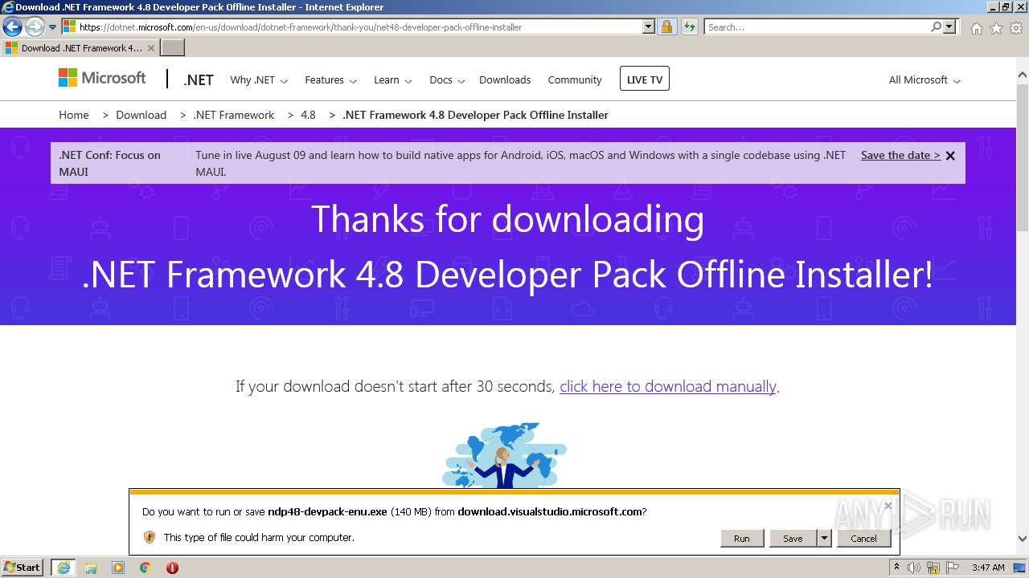Expand the address bar autocomplete dropdown
Image resolution: width=1029 pixels, height=578 pixels.
pos(649,26)
